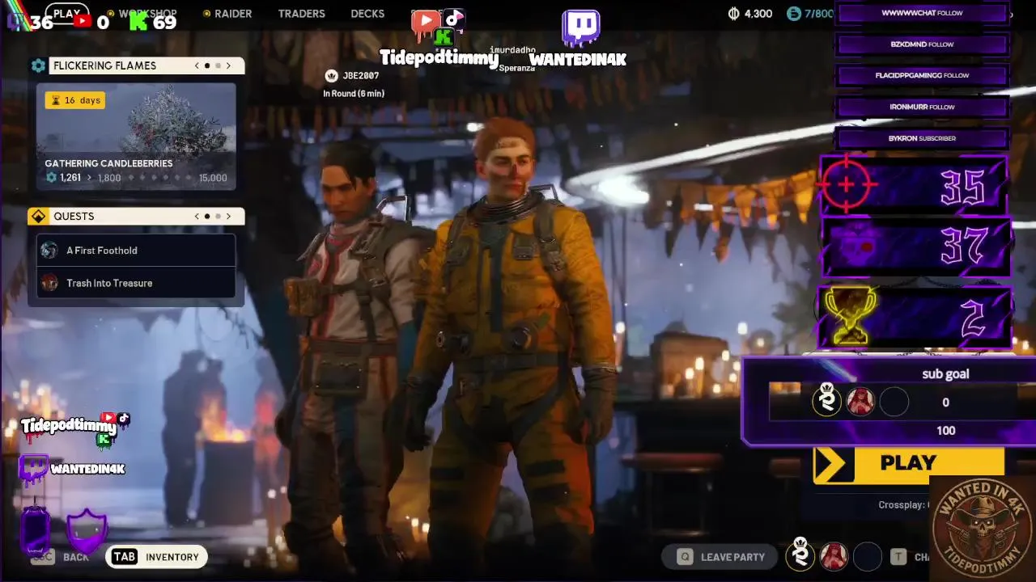Click the Q key icon on Leave Party
Viewport: 1036px width, 582px height.
[x=686, y=556]
